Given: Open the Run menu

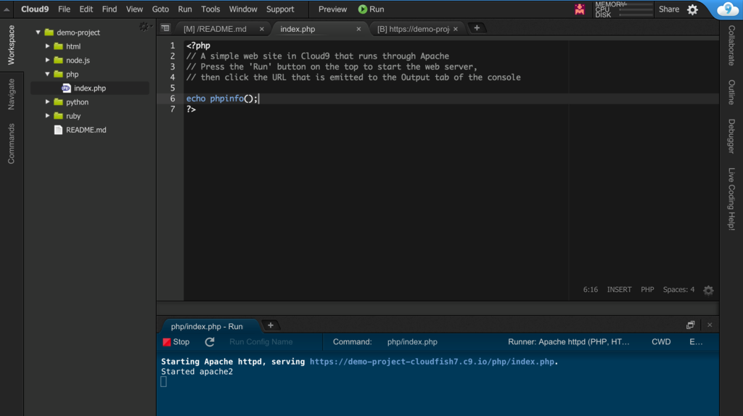Looking at the screenshot, I should pos(185,9).
